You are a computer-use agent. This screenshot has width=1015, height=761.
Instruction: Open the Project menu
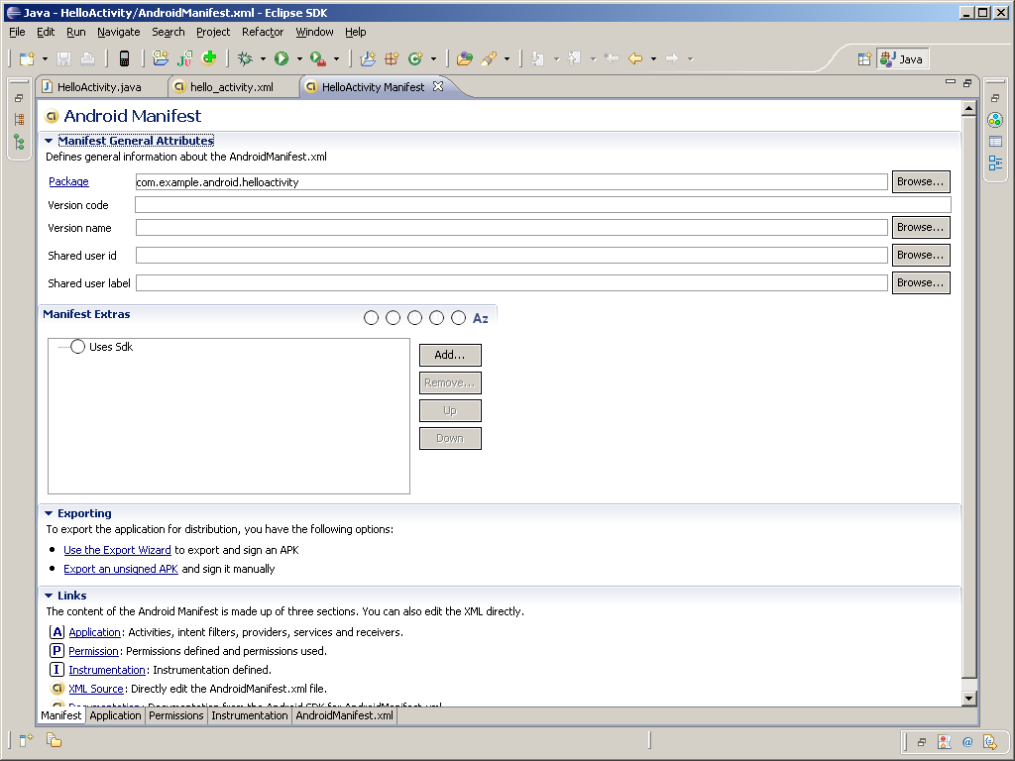click(x=213, y=32)
